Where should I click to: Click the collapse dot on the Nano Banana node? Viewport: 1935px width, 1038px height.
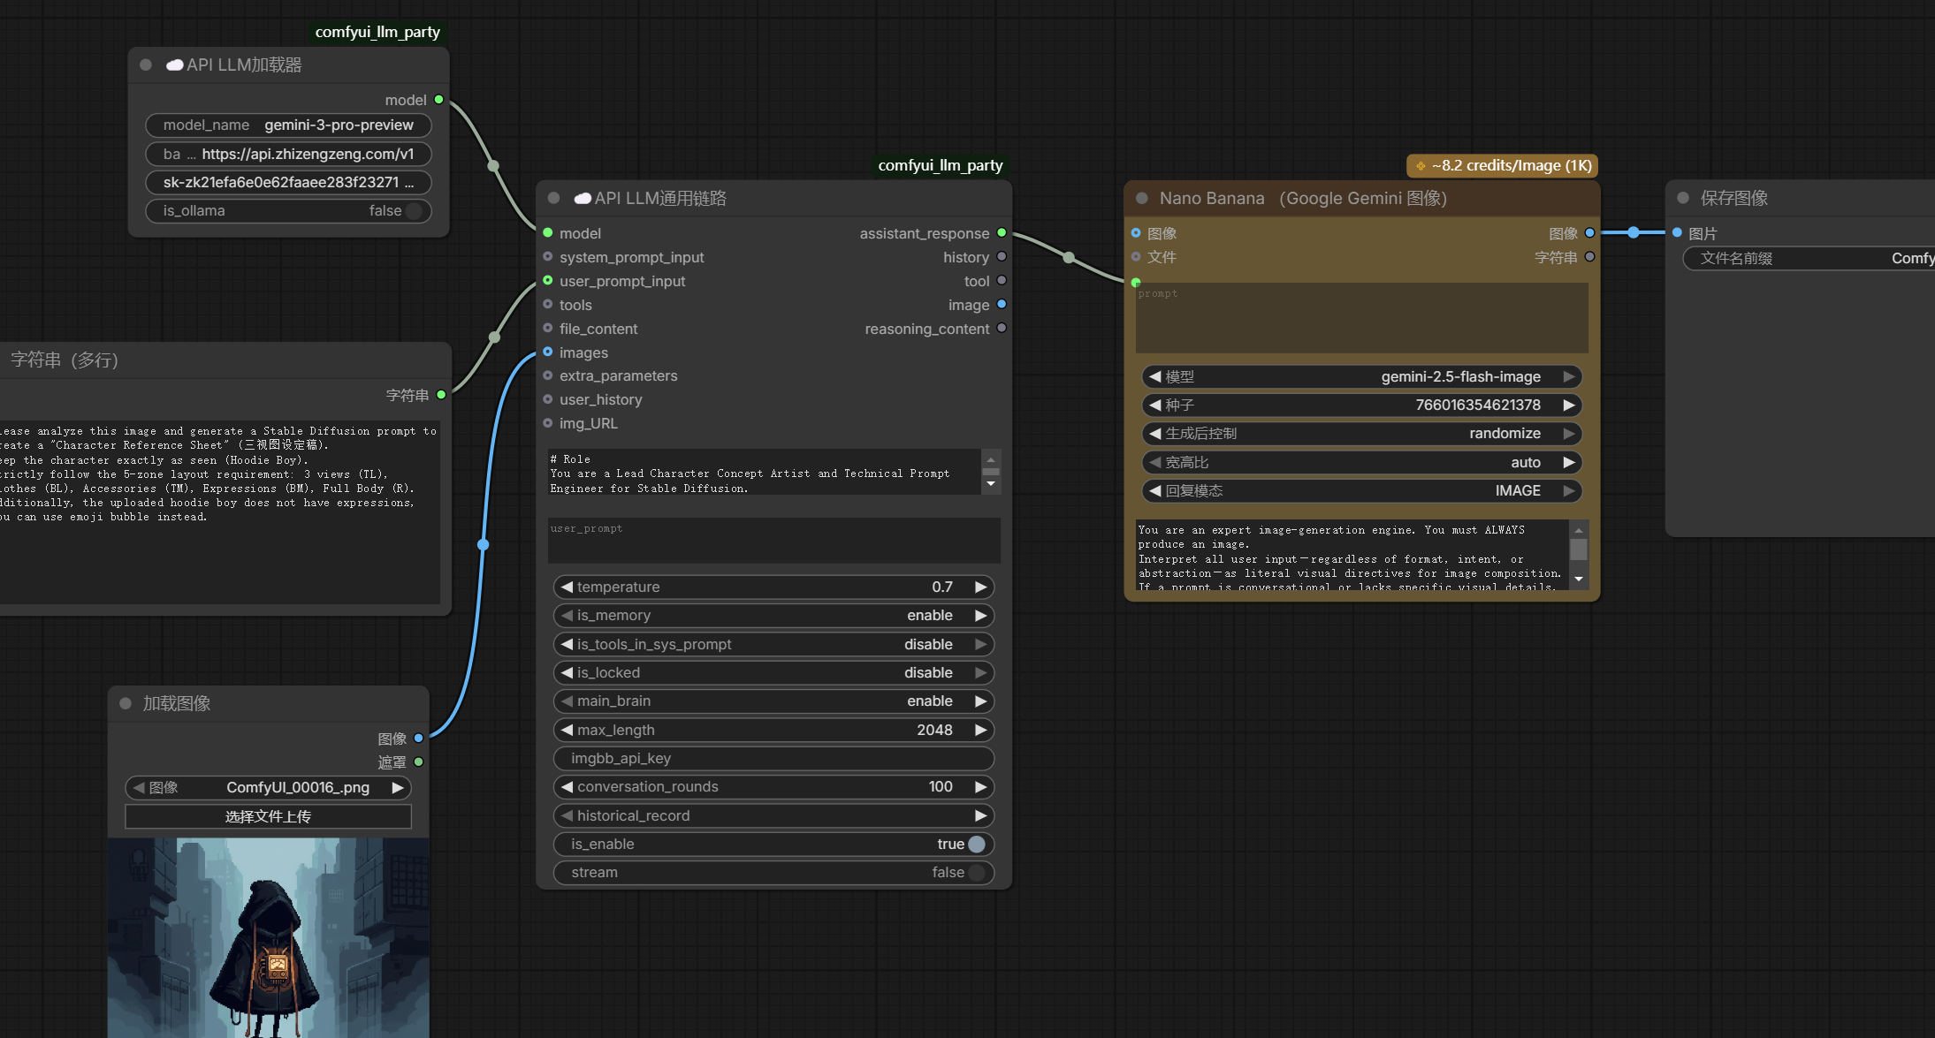coord(1142,199)
